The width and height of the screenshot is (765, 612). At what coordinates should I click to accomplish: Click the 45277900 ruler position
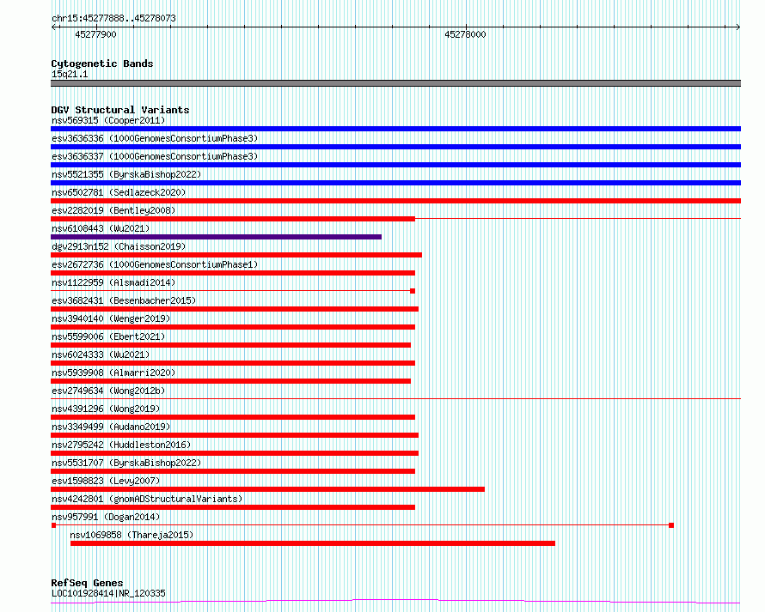[x=95, y=34]
